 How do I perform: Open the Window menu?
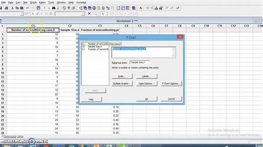click(x=61, y=3)
